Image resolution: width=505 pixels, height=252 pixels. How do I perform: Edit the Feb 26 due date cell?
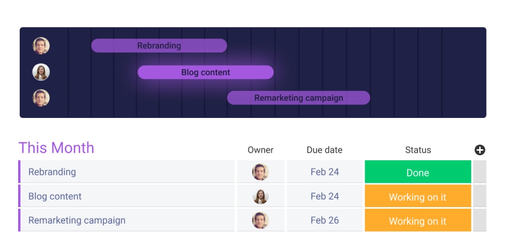(x=325, y=220)
